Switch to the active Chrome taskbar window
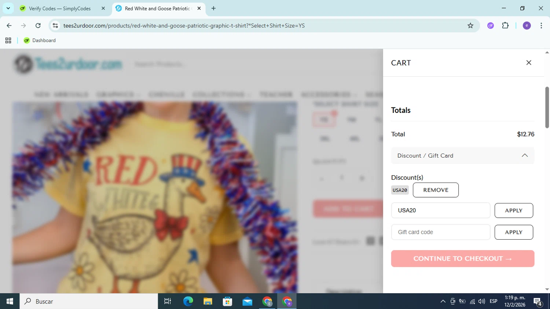Viewport: 550px width, 309px height. pos(287,301)
